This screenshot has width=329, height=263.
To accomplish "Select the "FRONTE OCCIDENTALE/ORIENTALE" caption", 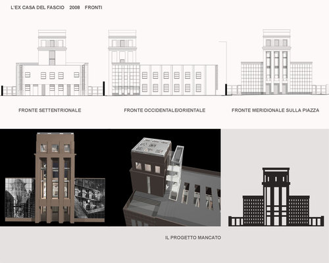I will pyautogui.click(x=164, y=110).
